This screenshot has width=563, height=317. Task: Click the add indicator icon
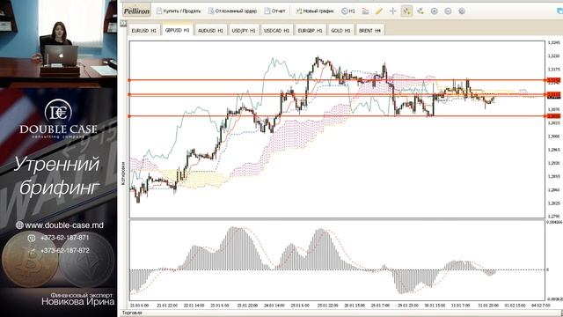coord(420,11)
